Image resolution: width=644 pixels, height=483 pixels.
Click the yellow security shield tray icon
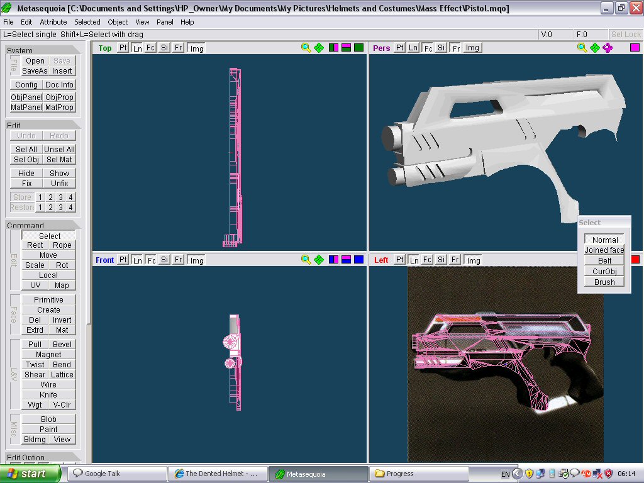pyautogui.click(x=529, y=474)
